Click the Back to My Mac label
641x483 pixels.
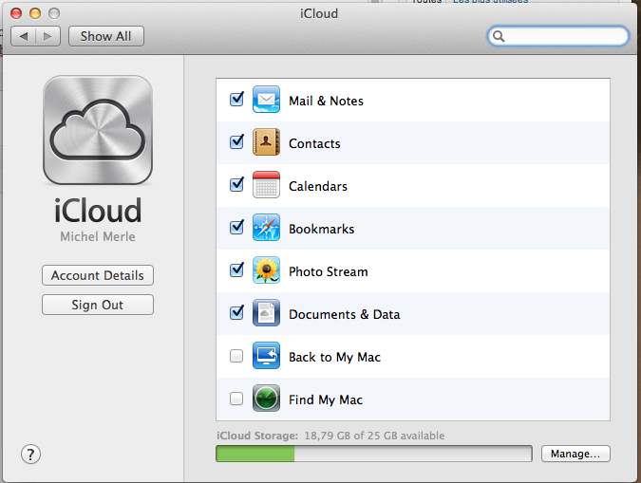pos(335,357)
